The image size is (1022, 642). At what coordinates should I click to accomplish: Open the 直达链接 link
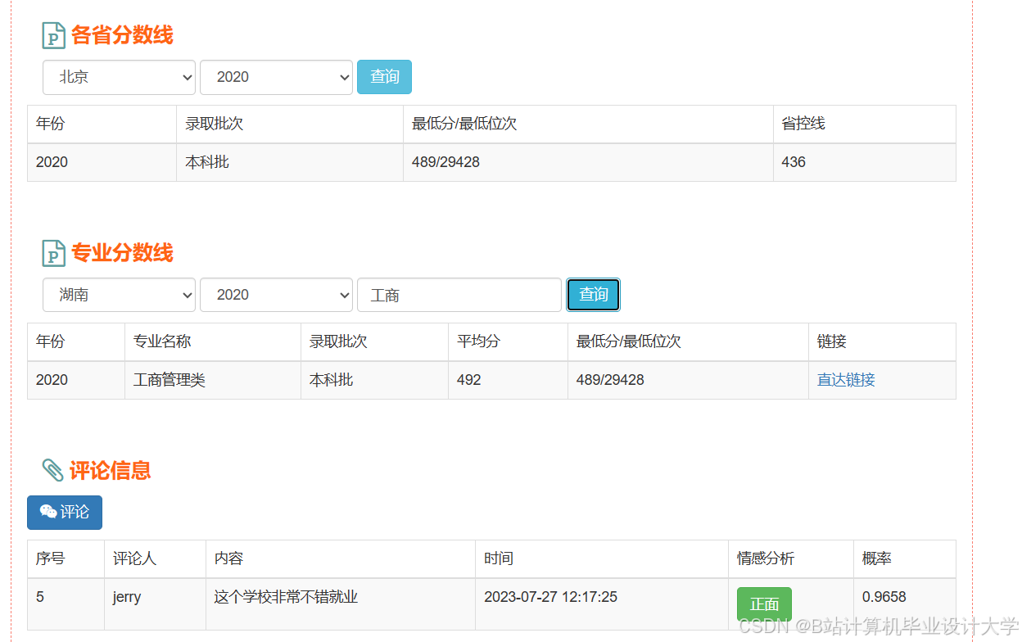(x=846, y=380)
